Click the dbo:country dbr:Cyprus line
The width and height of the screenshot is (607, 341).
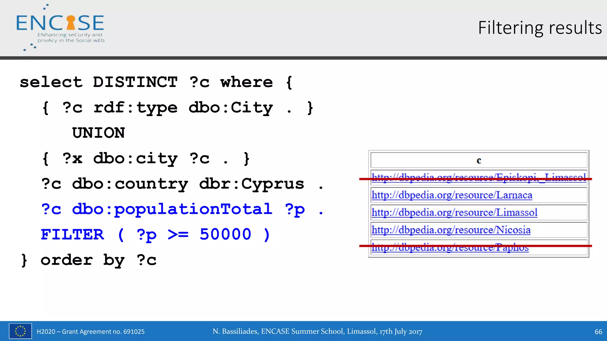[181, 184]
